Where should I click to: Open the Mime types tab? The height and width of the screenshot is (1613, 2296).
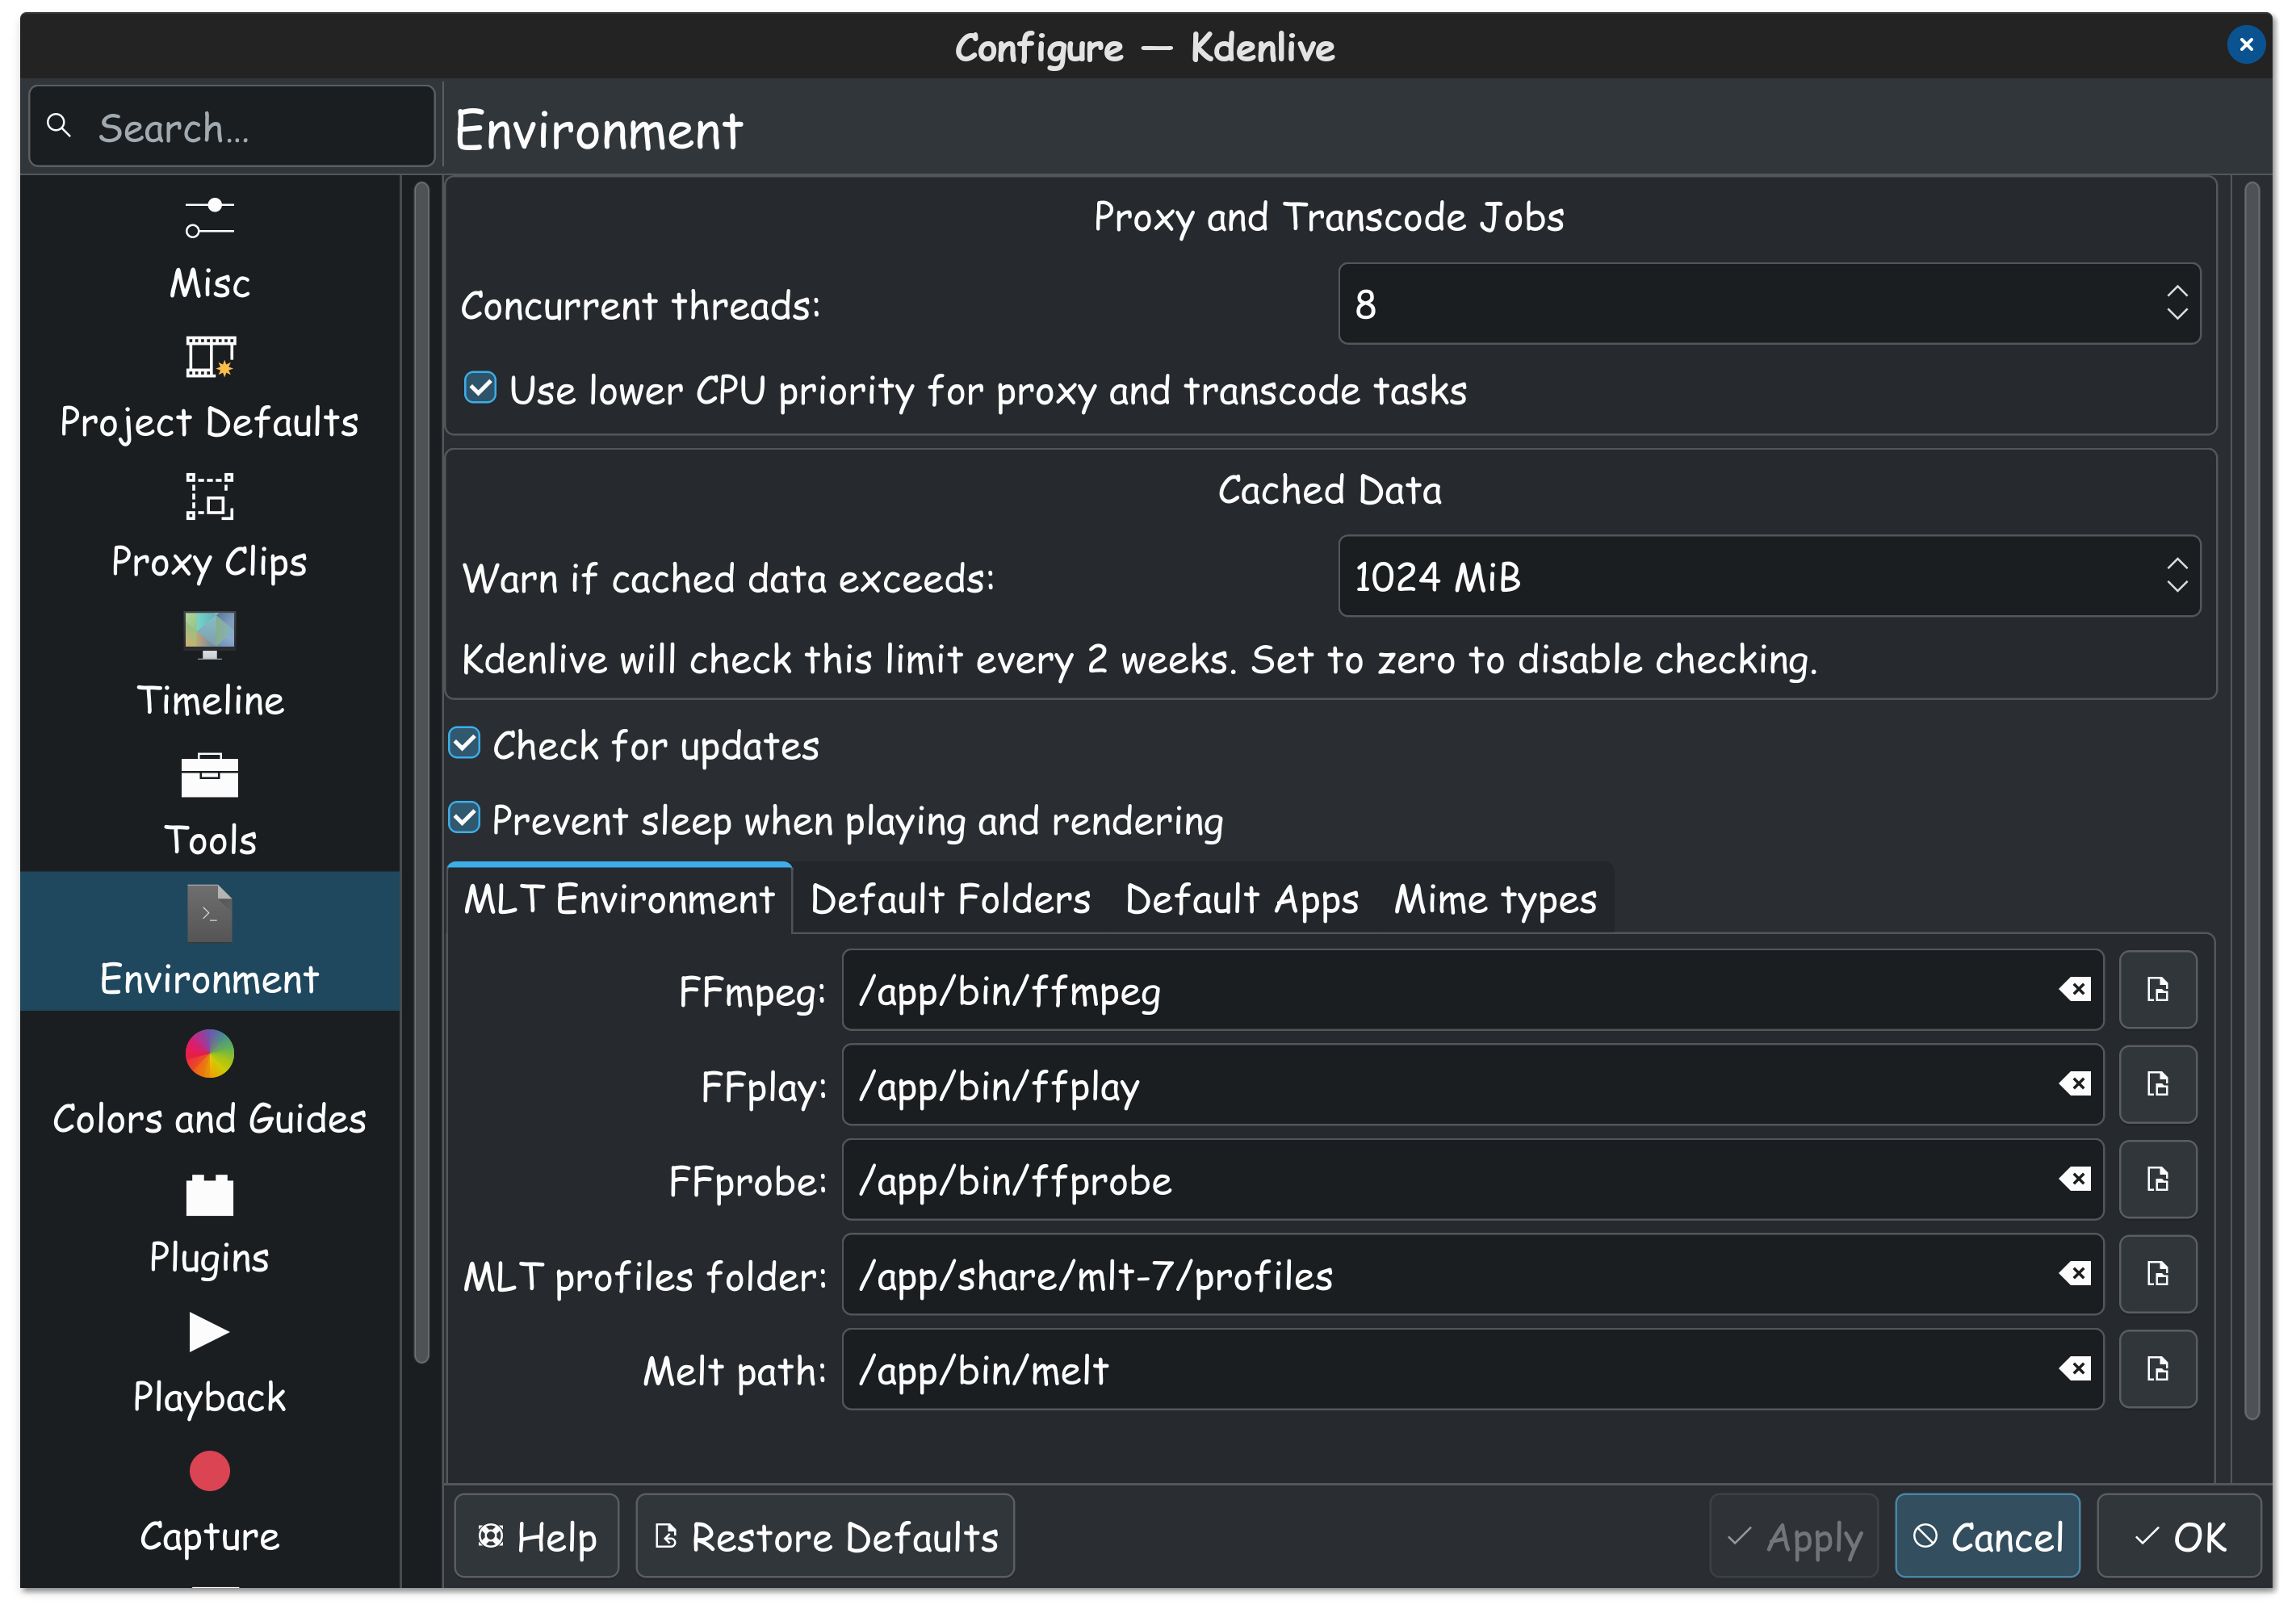pos(1495,900)
